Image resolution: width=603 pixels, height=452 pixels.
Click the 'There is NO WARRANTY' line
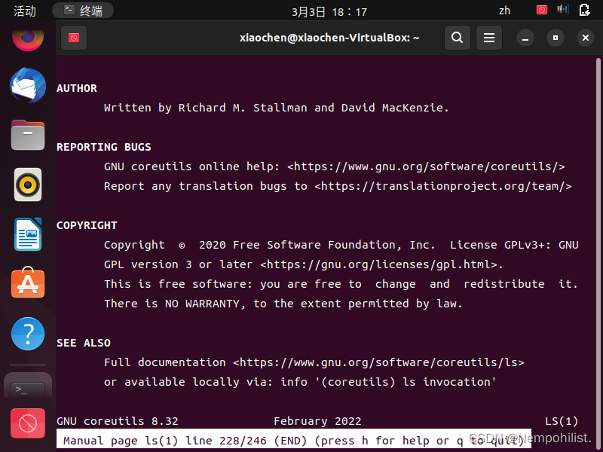(x=283, y=304)
